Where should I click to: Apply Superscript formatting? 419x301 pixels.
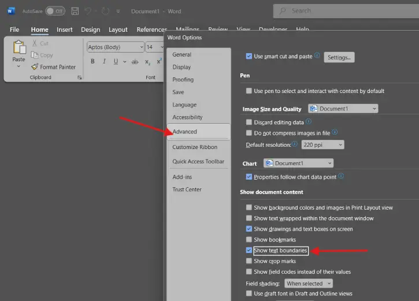[159, 61]
